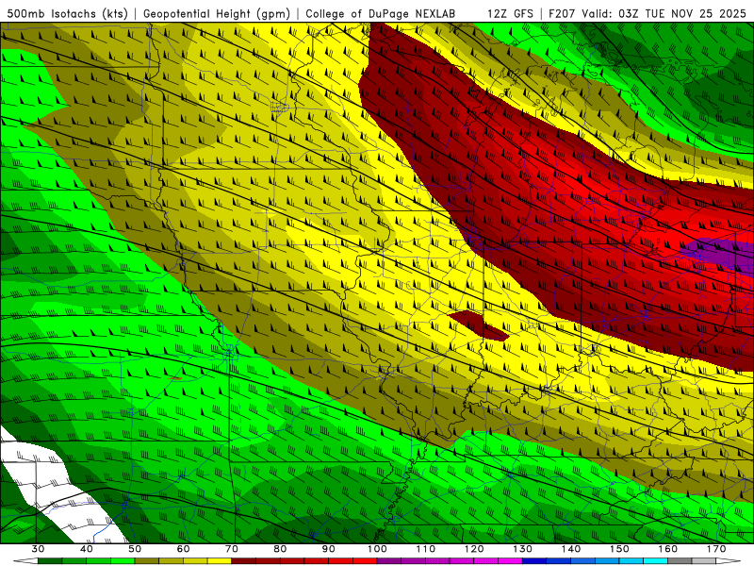The image size is (754, 566).
Task: Click the color bar label 170
Action: click(x=716, y=549)
